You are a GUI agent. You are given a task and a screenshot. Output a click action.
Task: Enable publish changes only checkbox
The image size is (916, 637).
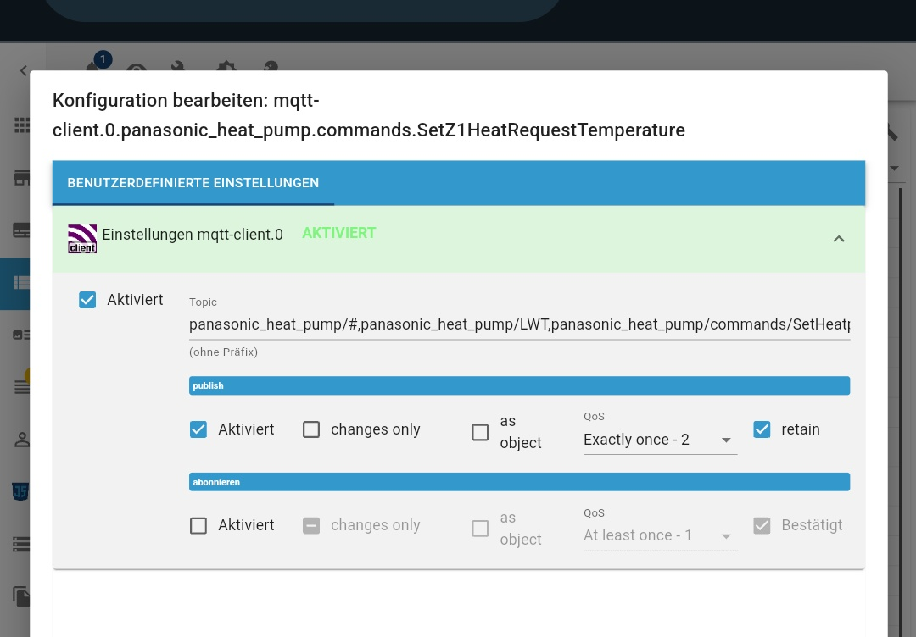pos(311,429)
